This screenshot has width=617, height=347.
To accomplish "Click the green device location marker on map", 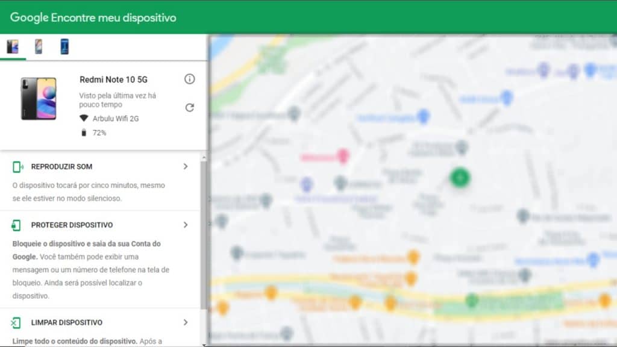I will pos(460,178).
